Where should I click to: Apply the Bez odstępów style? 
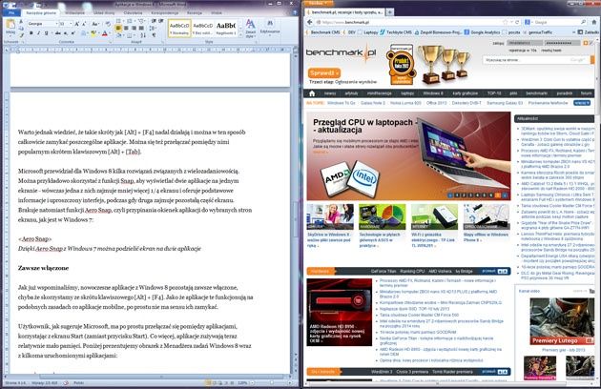coord(202,28)
